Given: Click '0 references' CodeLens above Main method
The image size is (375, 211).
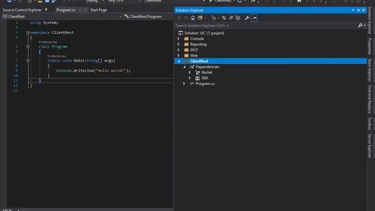Looking at the screenshot, I should pyautogui.click(x=57, y=56).
